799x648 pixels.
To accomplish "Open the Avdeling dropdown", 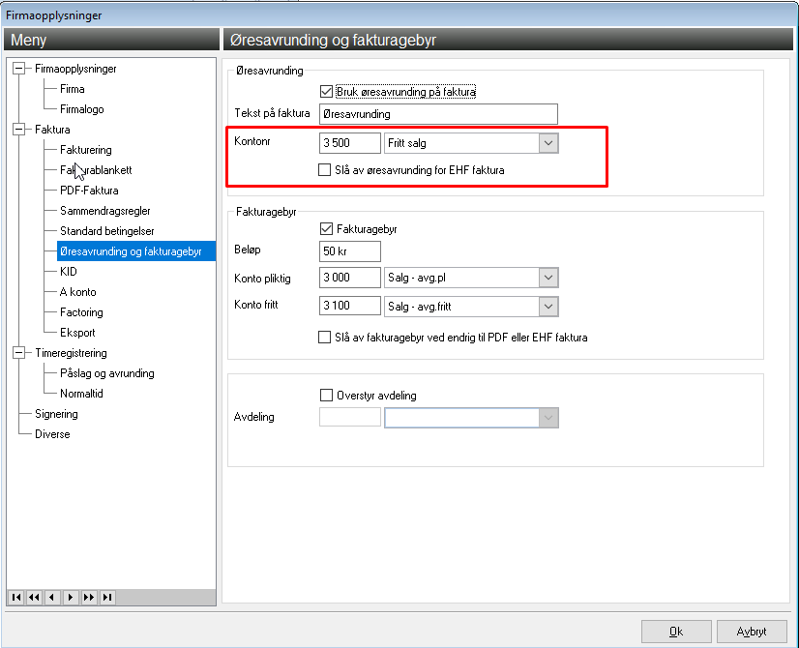I will click(548, 418).
